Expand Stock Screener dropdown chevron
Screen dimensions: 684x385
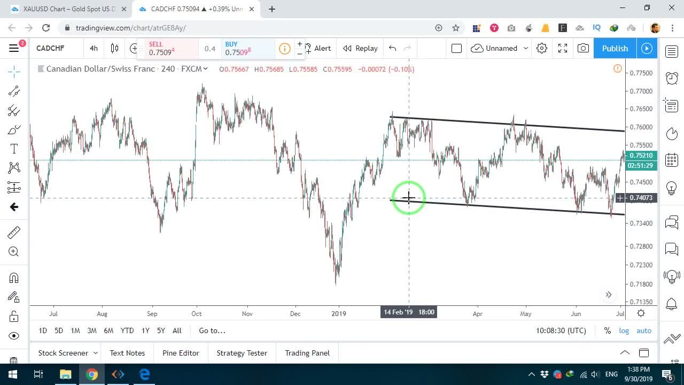pyautogui.click(x=96, y=353)
